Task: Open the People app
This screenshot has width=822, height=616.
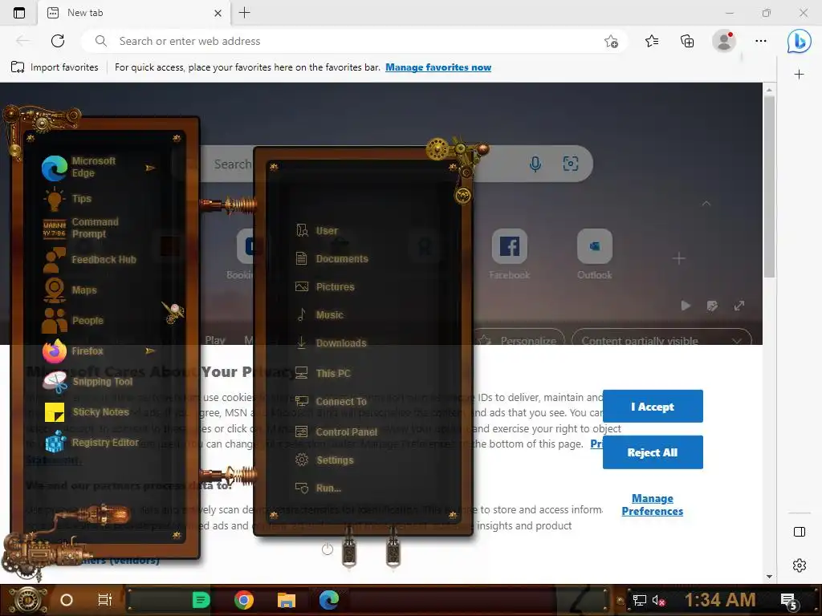Action: (x=73, y=320)
